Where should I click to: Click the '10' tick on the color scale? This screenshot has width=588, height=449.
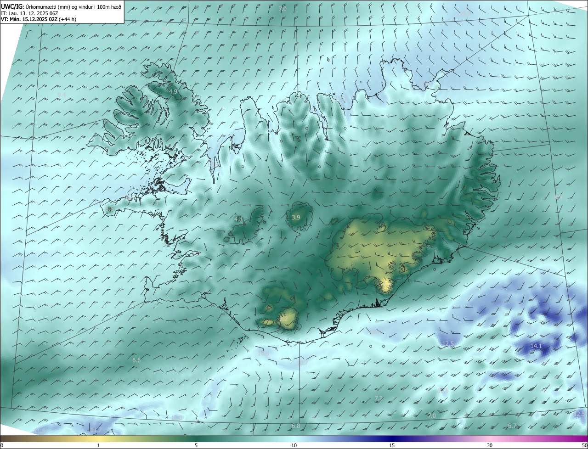click(294, 445)
